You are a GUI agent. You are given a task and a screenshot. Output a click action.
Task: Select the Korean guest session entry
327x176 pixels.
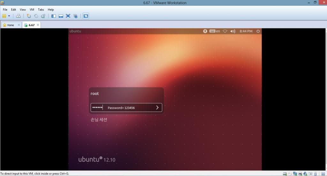tap(99, 120)
